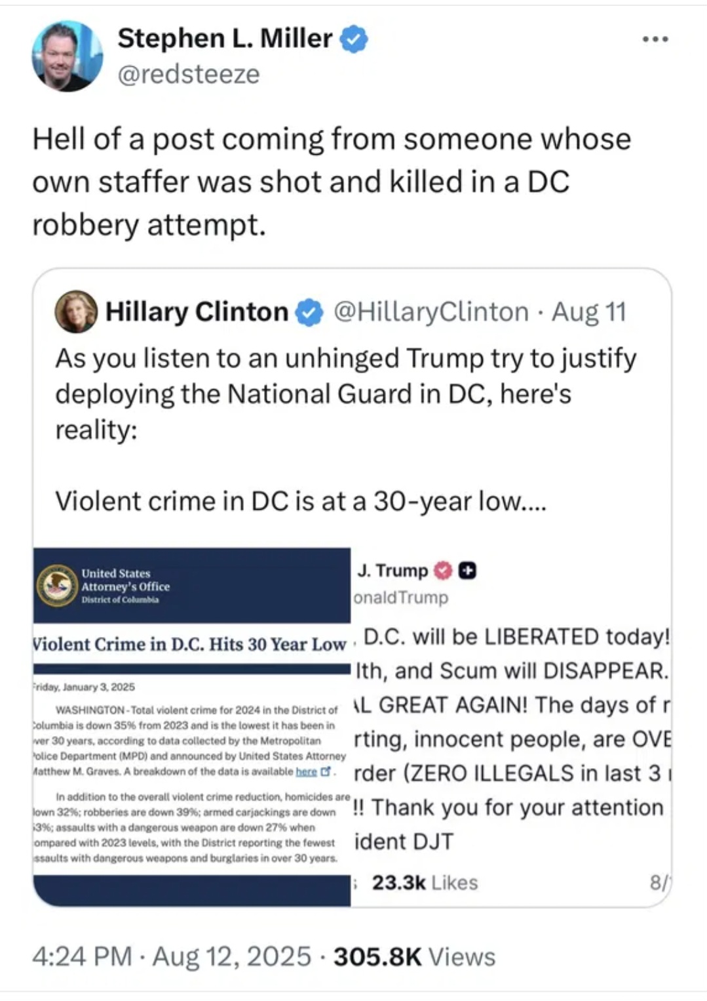Click the Department of Justice seal
Screen dimensions: 707x1001
(x=57, y=585)
